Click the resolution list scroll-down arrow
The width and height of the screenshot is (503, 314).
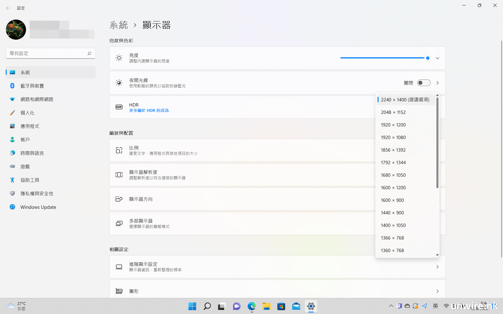[437, 255]
